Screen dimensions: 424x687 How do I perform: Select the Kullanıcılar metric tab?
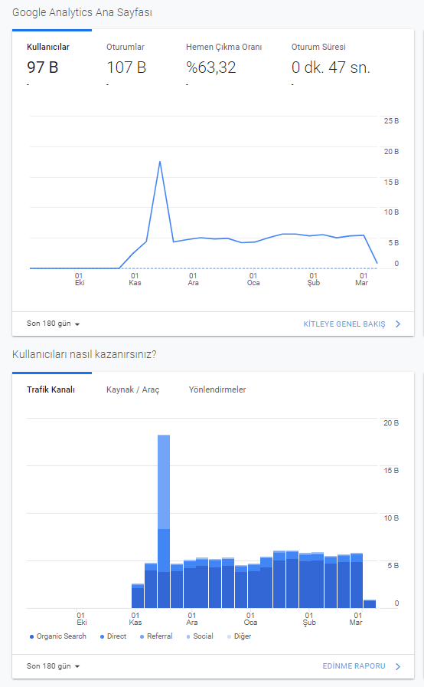tap(48, 59)
